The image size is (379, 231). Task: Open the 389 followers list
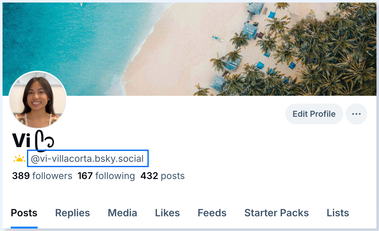click(42, 176)
